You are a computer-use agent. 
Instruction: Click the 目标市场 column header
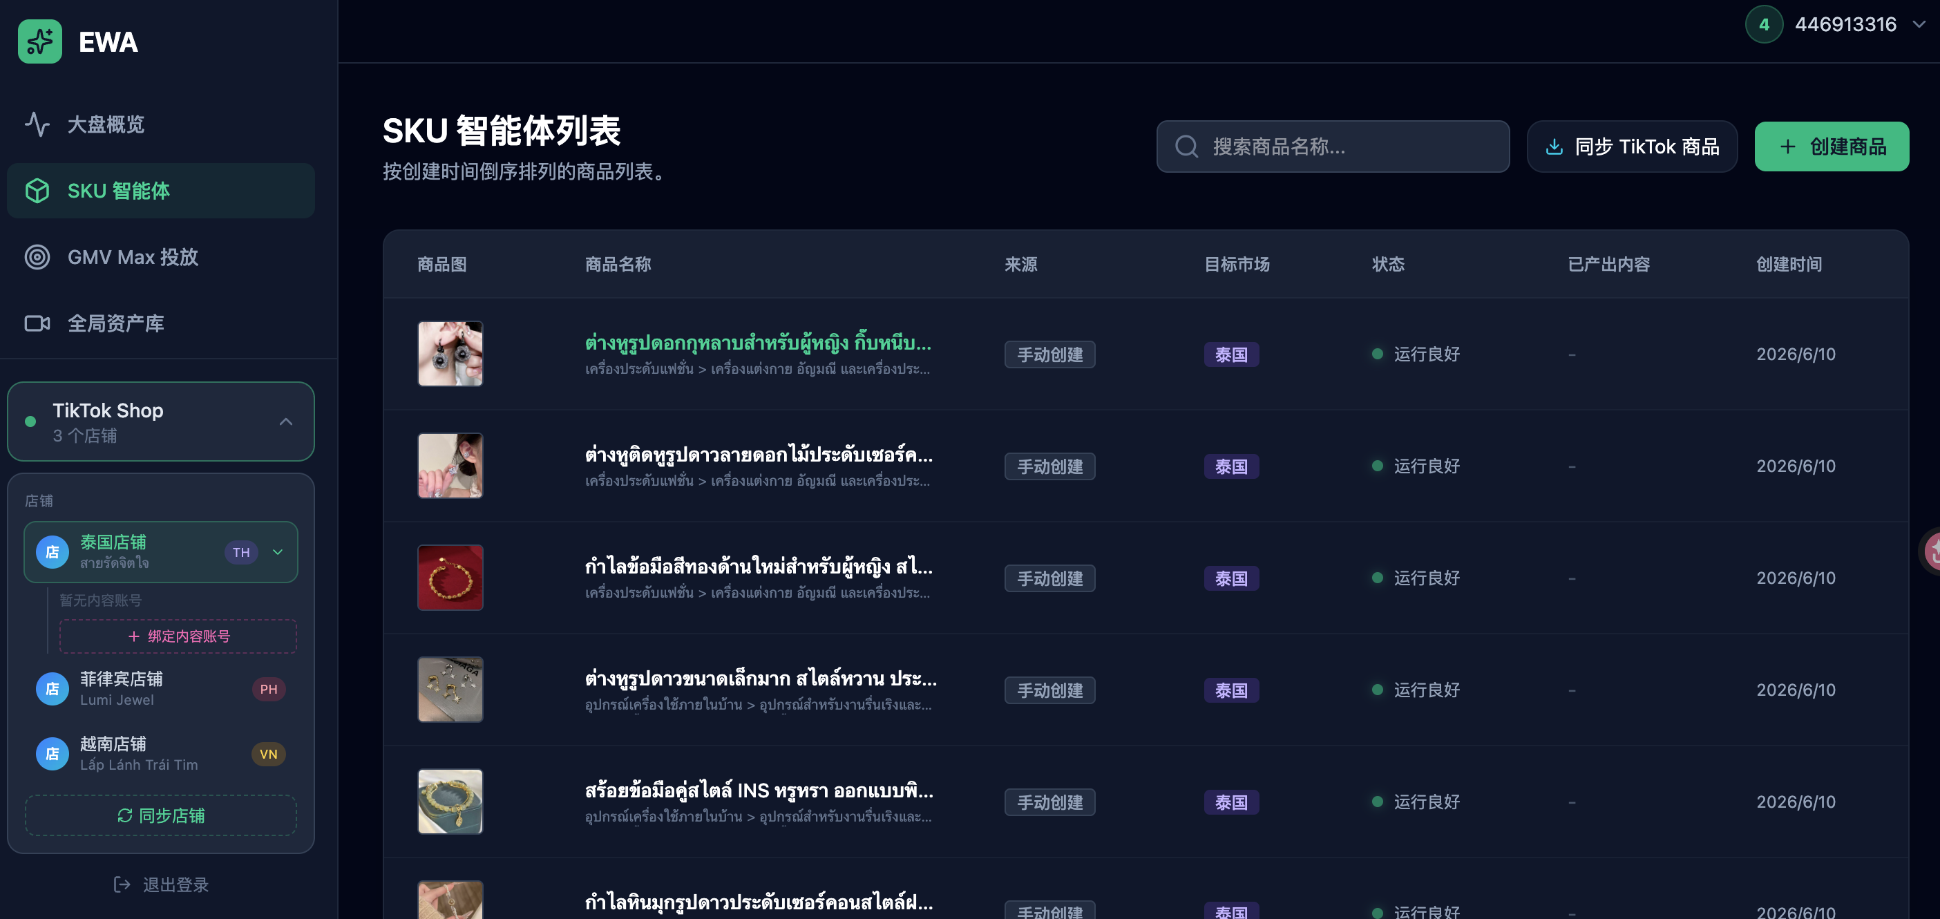tap(1237, 264)
